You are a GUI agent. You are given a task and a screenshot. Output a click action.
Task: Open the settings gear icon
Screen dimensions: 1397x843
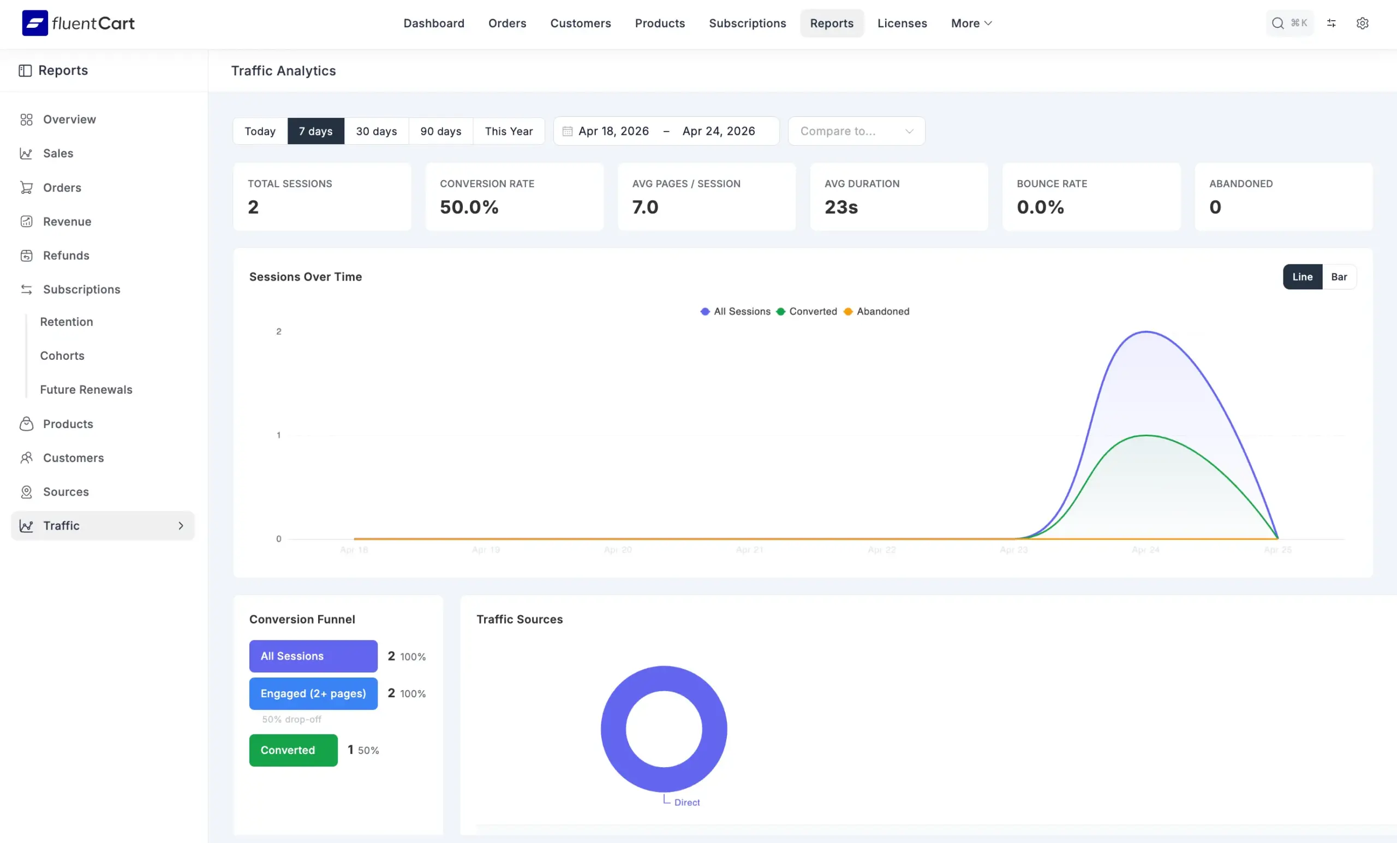tap(1363, 23)
